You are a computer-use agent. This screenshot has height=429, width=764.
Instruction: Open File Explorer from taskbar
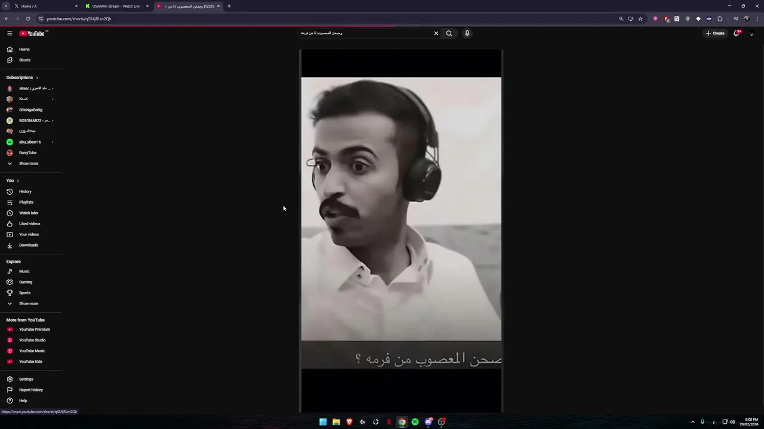[336, 422]
